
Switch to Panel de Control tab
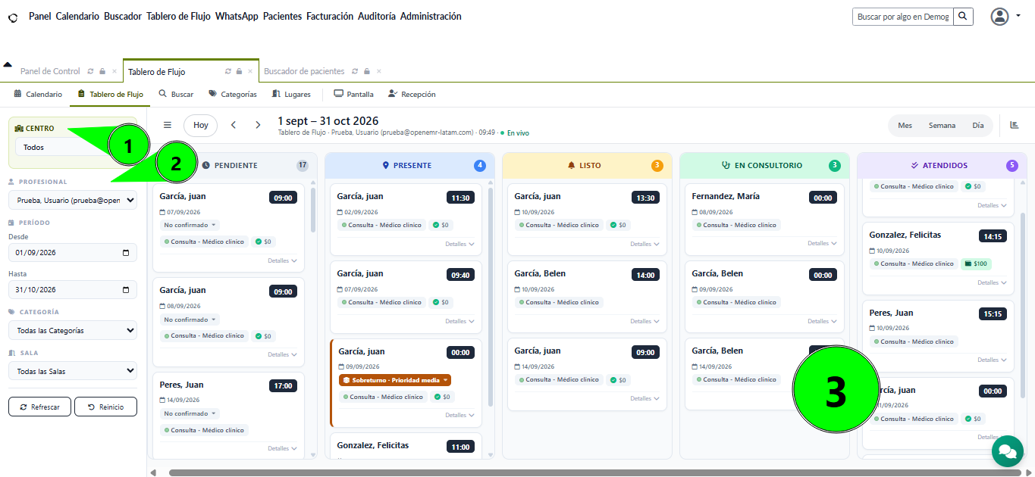pos(50,71)
